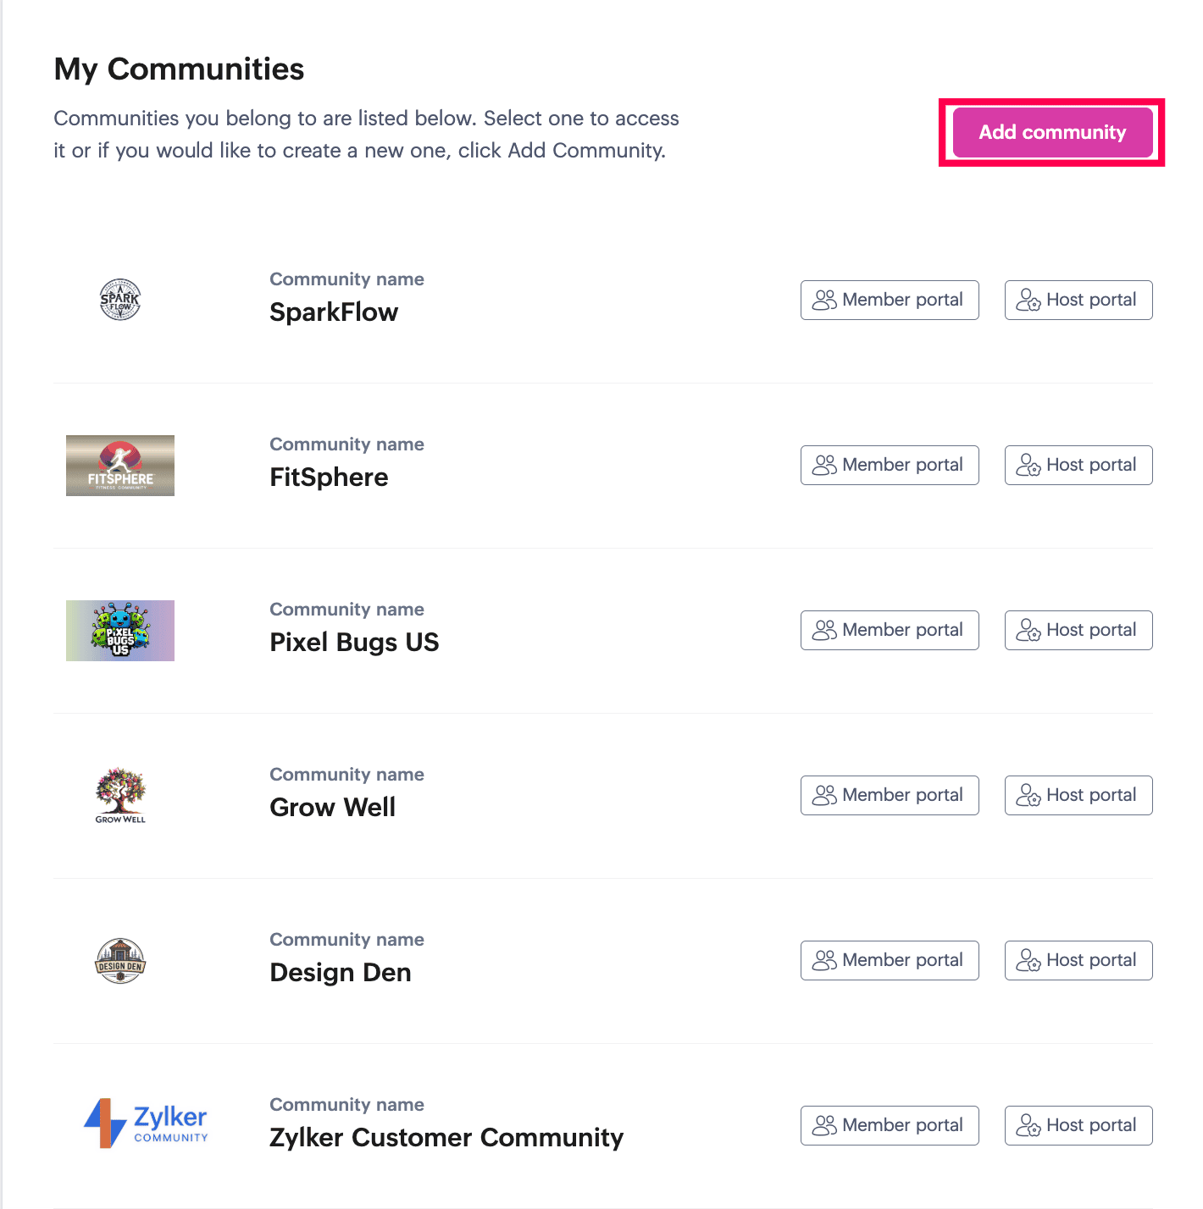
Task: Open SparkFlow Member portal
Action: (x=890, y=300)
